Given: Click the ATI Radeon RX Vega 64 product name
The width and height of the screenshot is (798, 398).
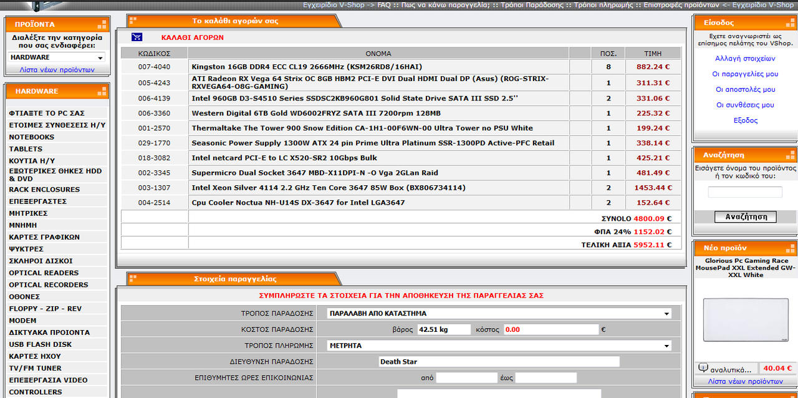Looking at the screenshot, I should click(x=370, y=82).
